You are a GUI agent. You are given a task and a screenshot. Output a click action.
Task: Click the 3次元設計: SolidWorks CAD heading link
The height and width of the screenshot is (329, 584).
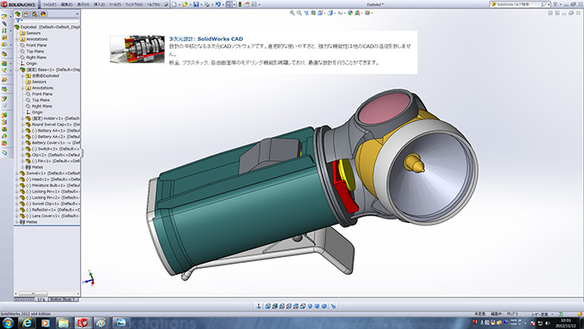pos(205,38)
